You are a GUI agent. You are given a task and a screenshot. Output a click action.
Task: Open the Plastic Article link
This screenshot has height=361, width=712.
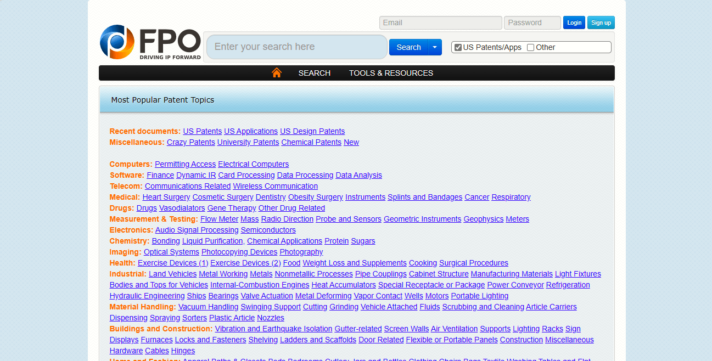(232, 318)
